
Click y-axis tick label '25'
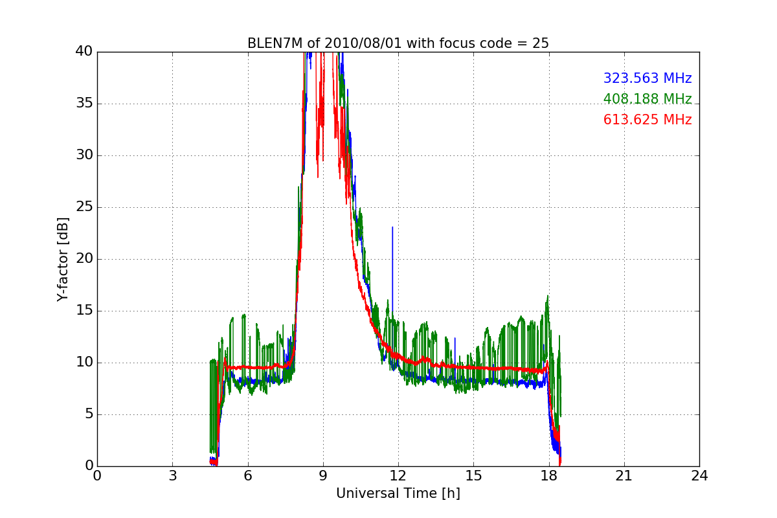pos(84,207)
